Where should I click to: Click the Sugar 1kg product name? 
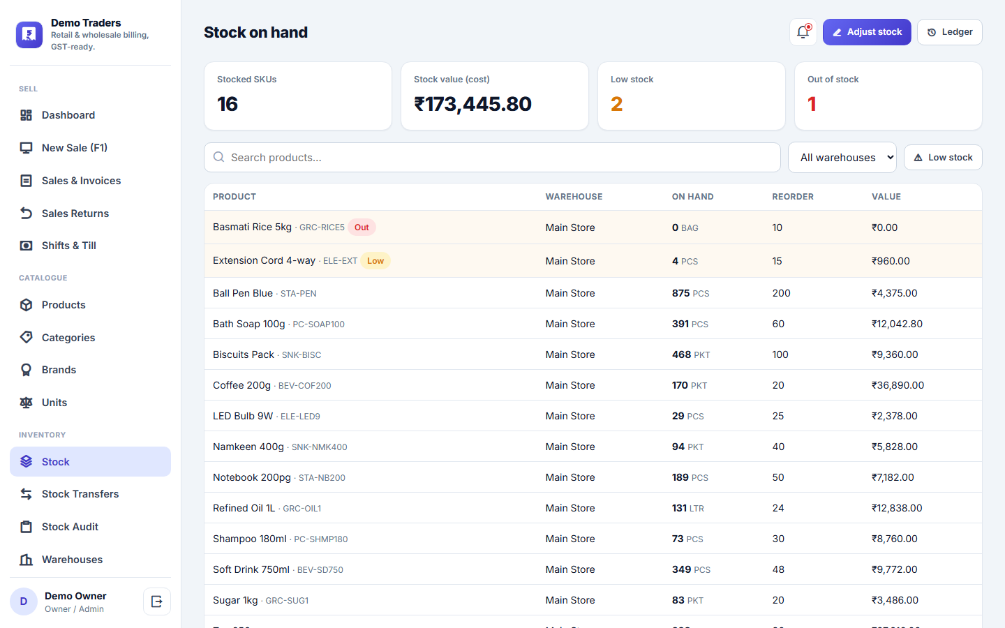(x=235, y=600)
